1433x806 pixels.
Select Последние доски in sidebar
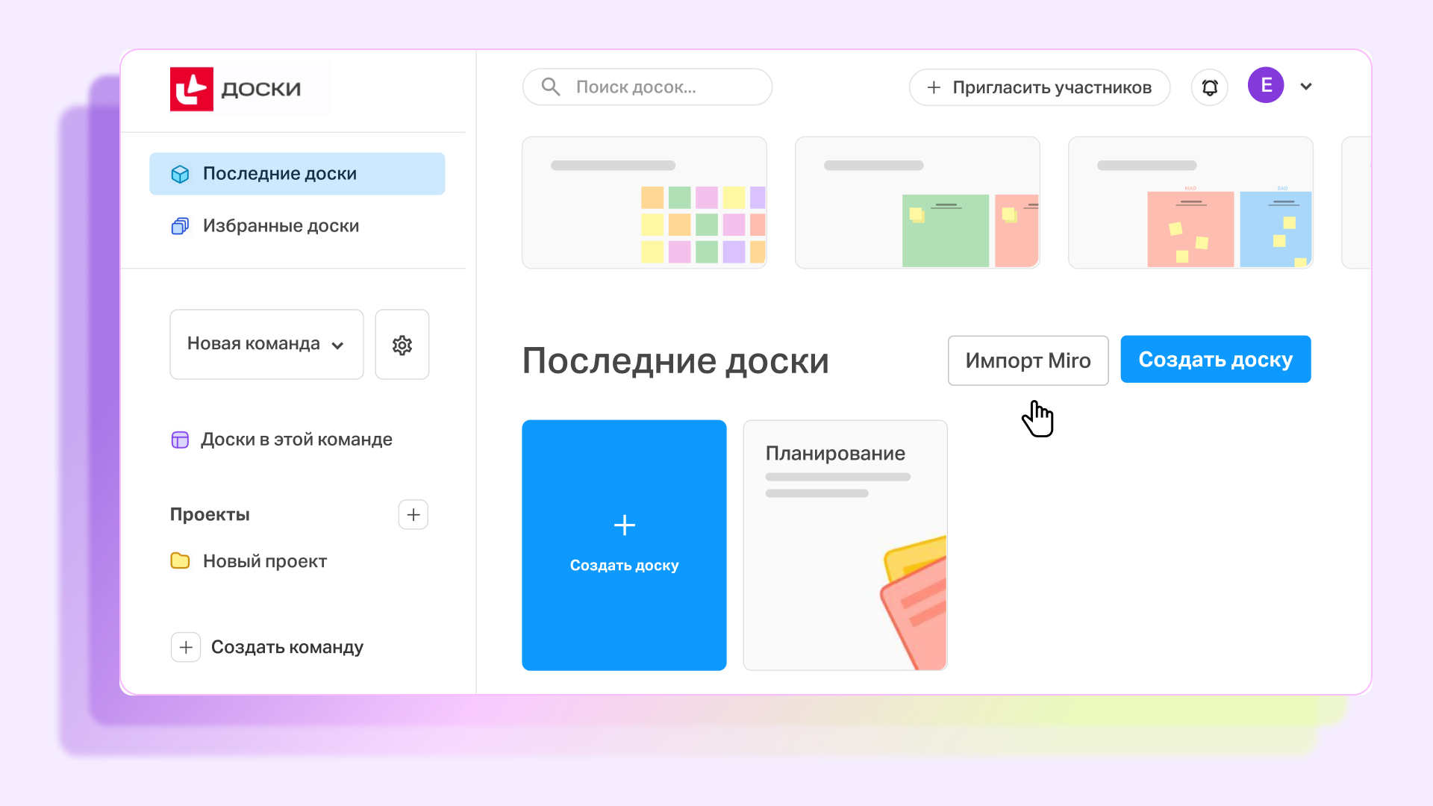tap(297, 174)
